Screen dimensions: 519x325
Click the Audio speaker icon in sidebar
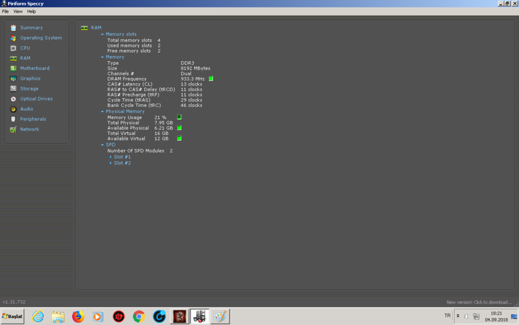pos(13,109)
